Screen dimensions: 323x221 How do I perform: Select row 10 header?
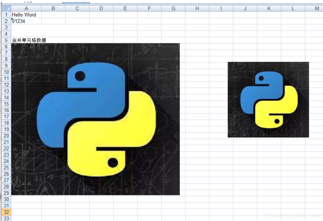click(7, 72)
